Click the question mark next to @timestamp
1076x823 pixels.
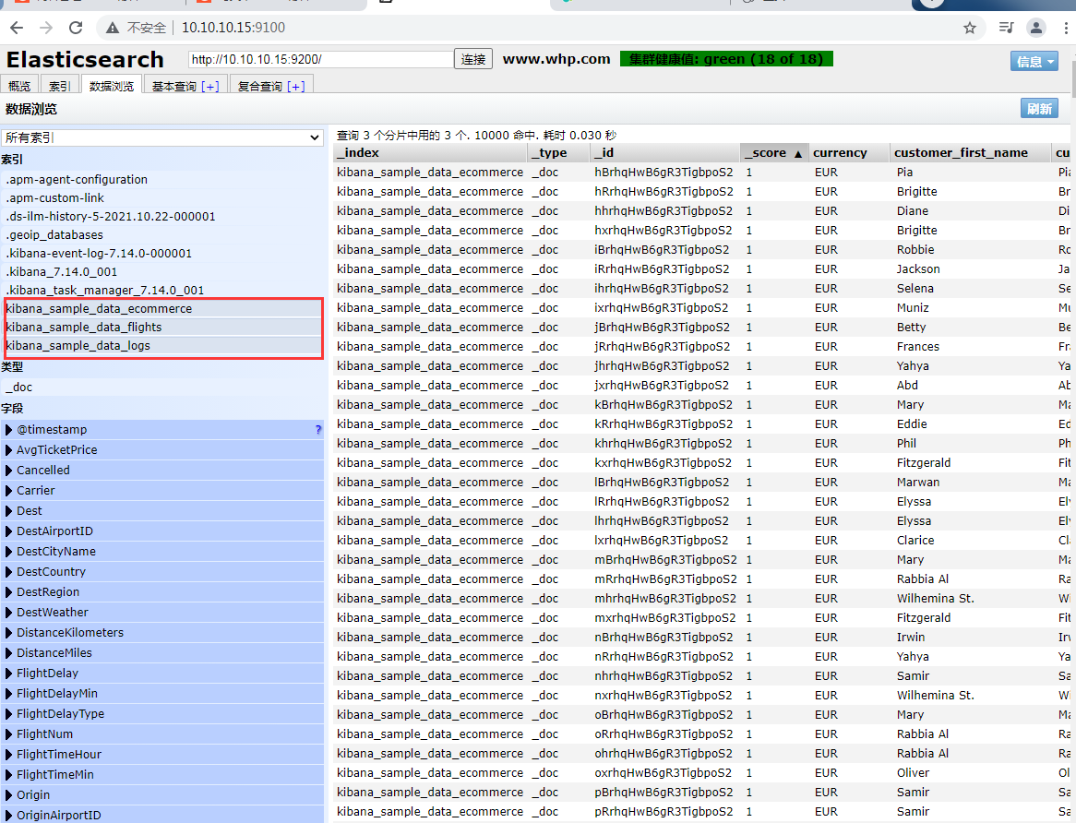click(317, 430)
